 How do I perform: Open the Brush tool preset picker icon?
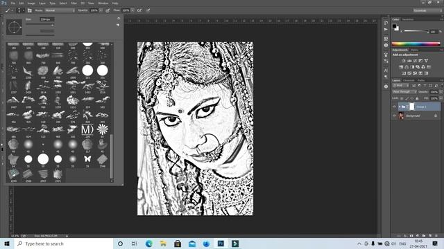click(x=8, y=10)
